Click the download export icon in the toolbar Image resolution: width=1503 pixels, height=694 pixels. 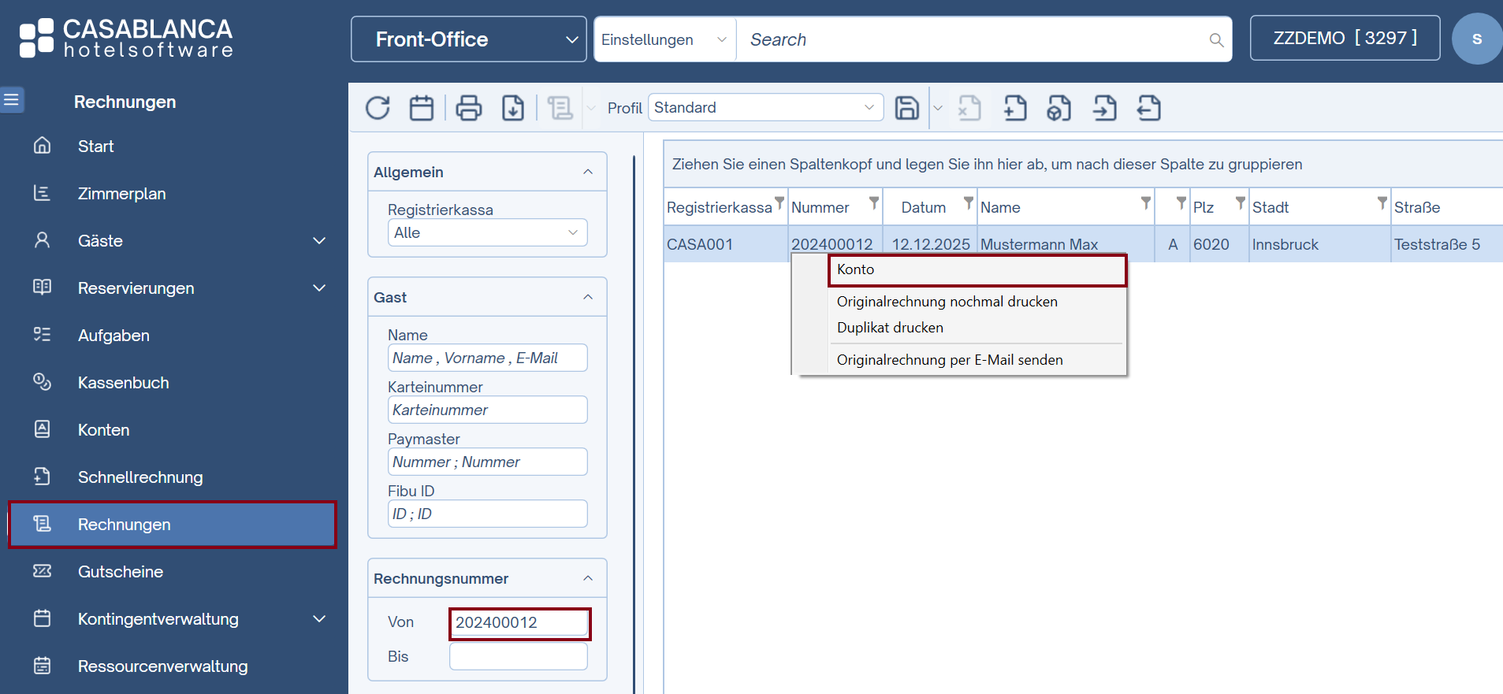513,108
